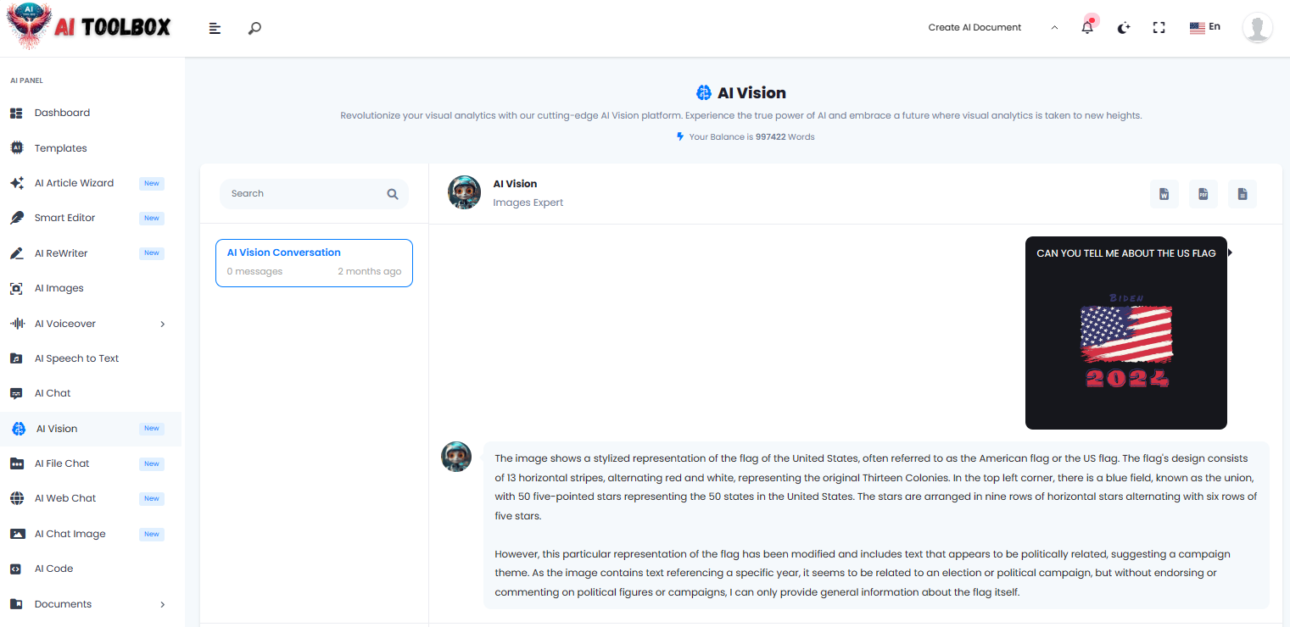Screen dimensions: 1290x627
Task: Open the notifications bell
Action: (x=1087, y=28)
